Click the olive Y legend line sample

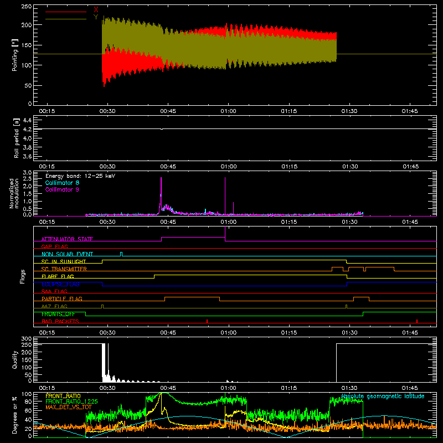[66, 19]
